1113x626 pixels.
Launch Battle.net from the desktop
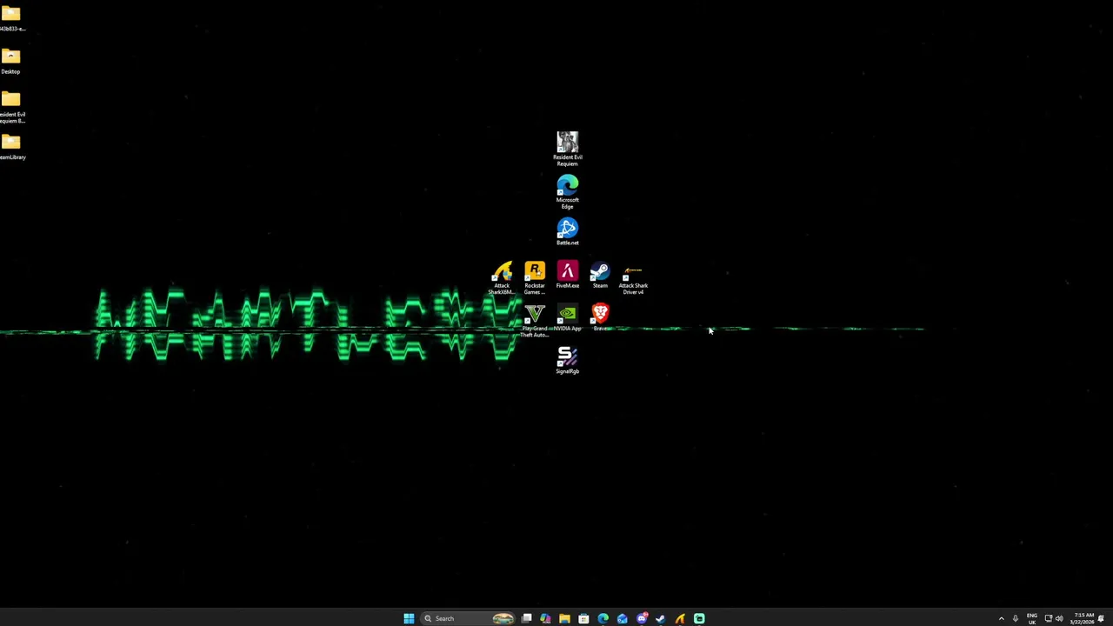pos(567,231)
